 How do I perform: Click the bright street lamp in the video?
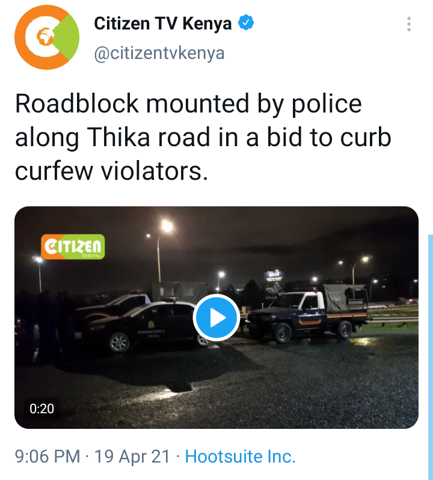[167, 227]
